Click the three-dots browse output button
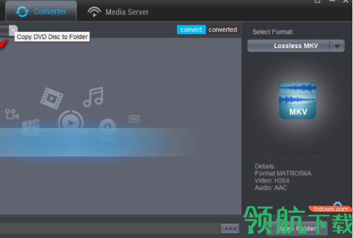 click(x=230, y=228)
